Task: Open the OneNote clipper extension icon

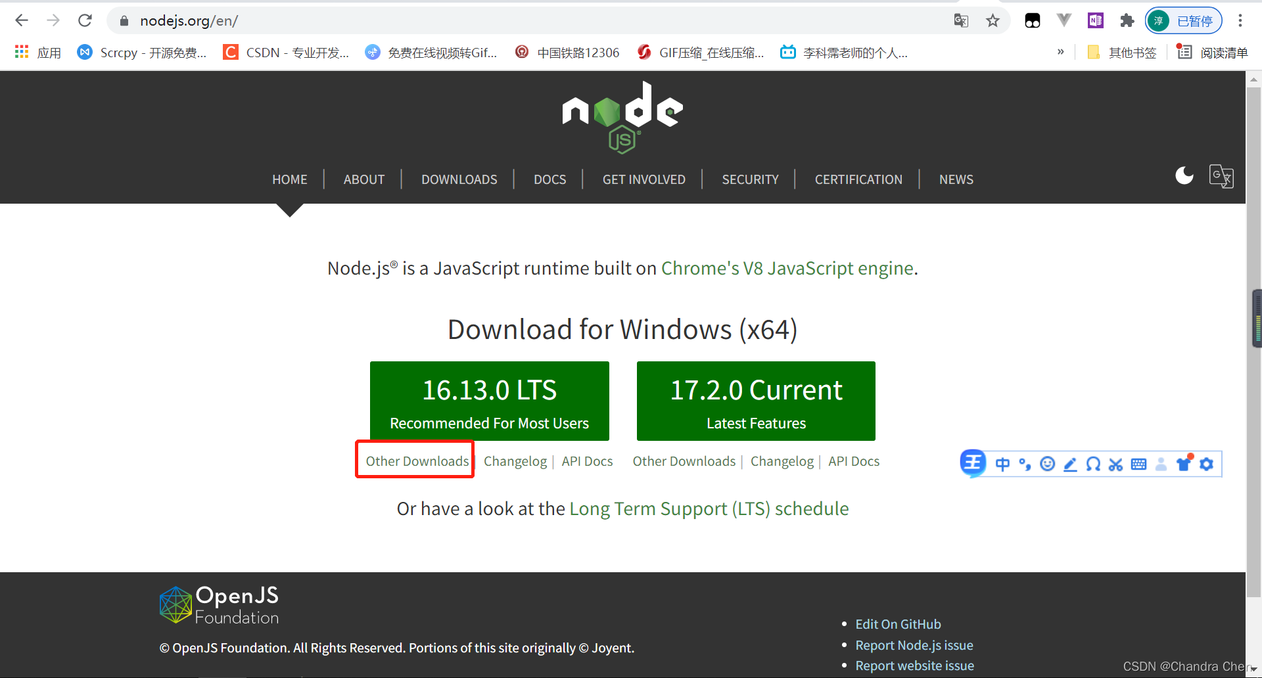Action: point(1096,21)
